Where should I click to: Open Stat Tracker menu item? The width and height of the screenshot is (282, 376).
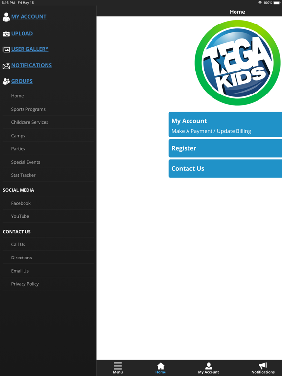tap(48, 175)
